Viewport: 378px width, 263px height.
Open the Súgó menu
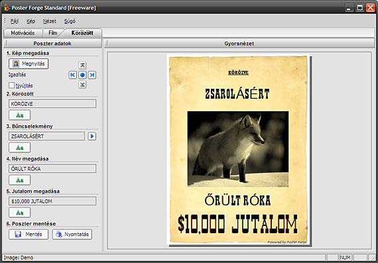pos(70,21)
